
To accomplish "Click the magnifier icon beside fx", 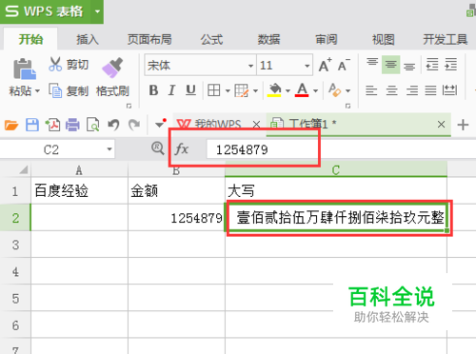I will coord(158,148).
